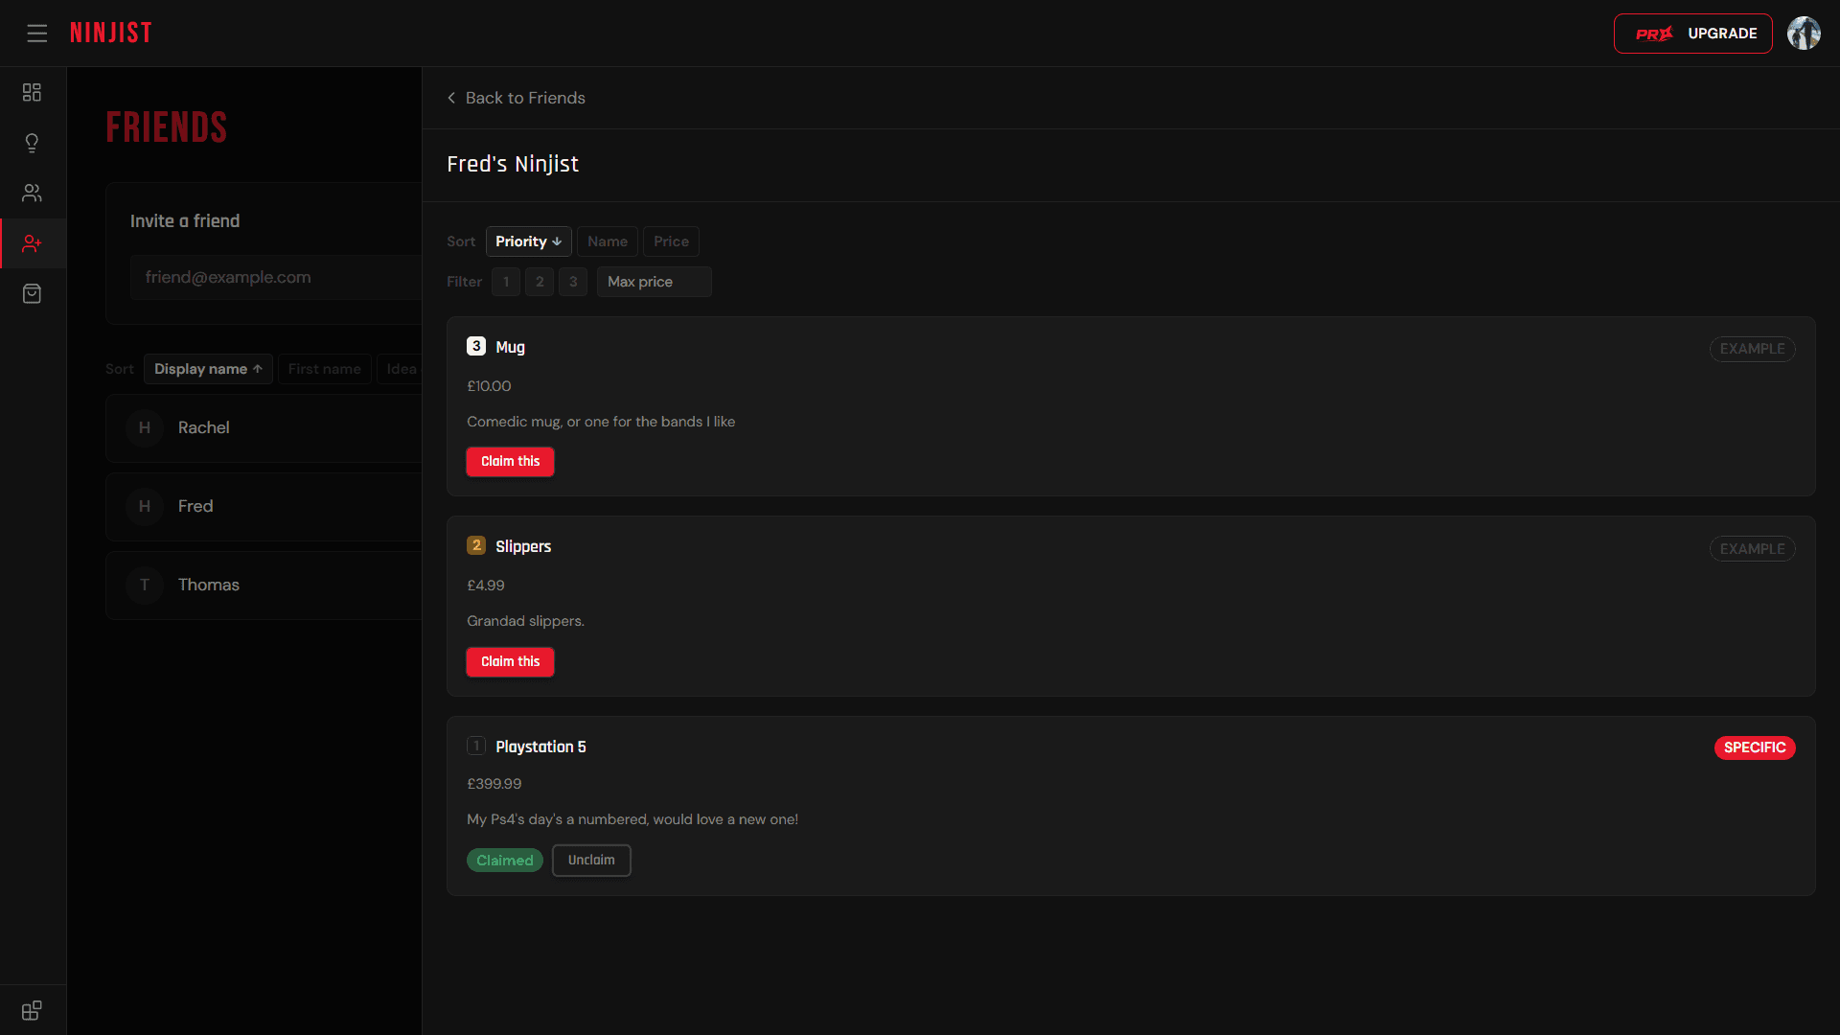Open the hamburger menu
The width and height of the screenshot is (1840, 1035).
pos(36,34)
